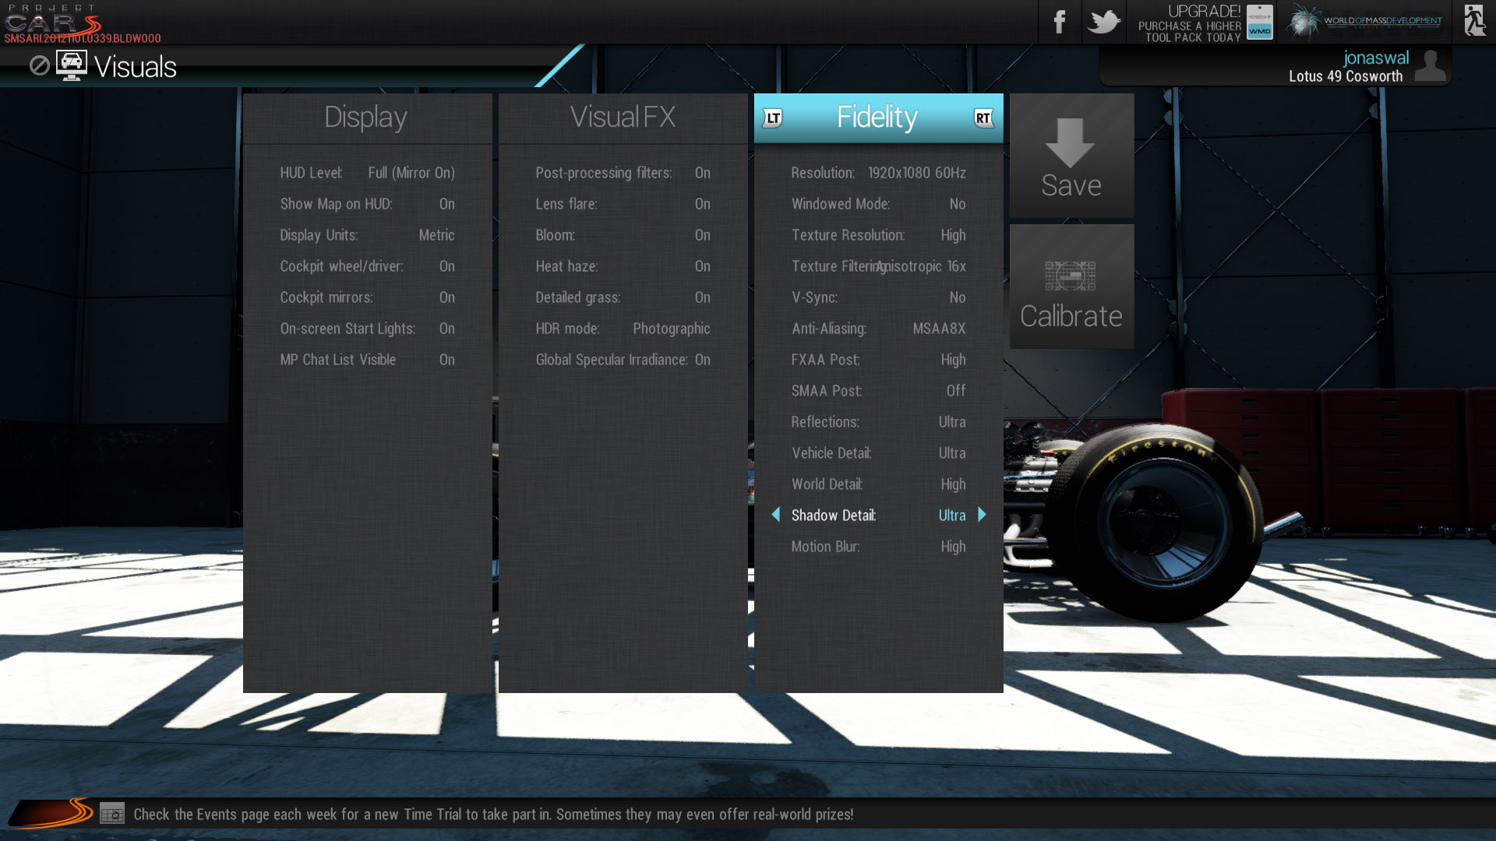Increase Shadow Detail with right arrow
This screenshot has width=1496, height=841.
coord(982,515)
